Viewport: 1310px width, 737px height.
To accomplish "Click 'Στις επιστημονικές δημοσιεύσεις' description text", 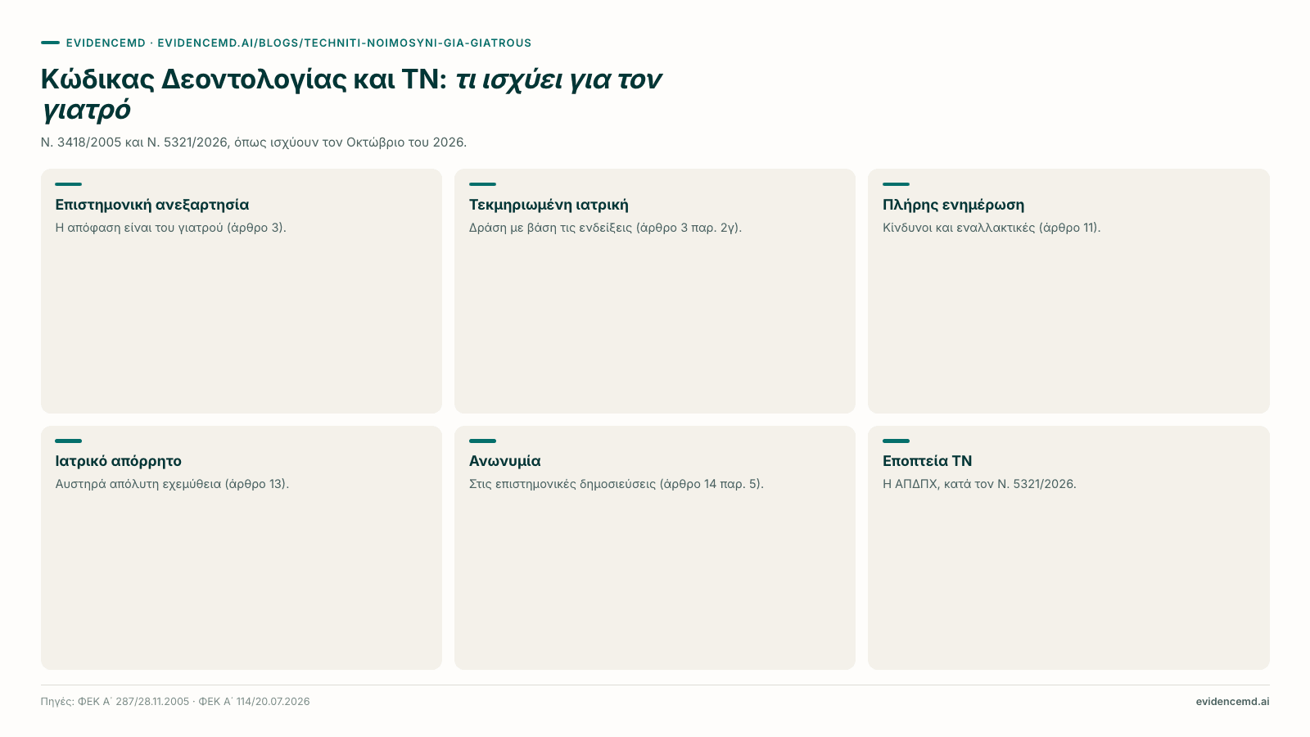I will pos(617,484).
